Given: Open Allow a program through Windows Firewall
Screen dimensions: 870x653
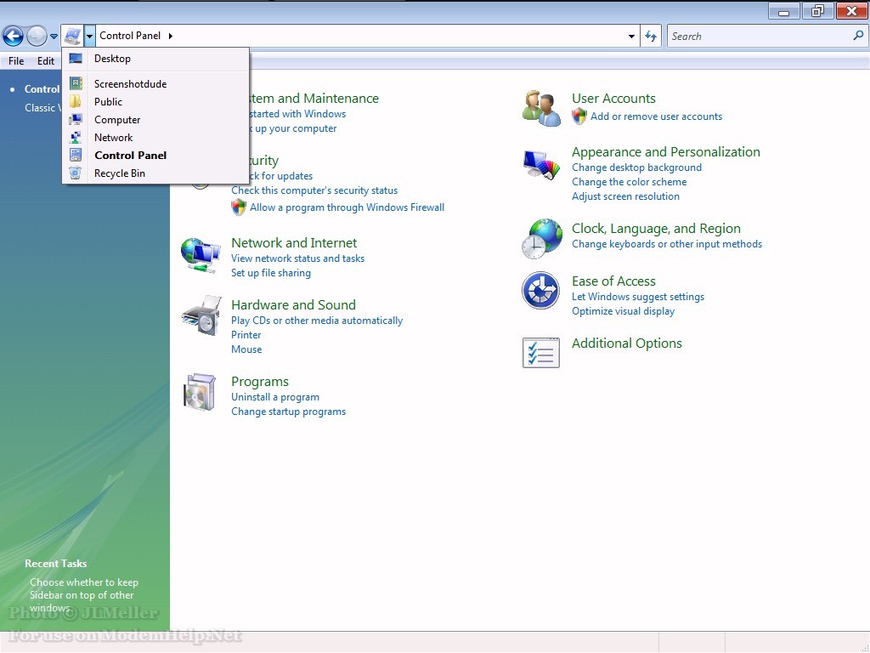Looking at the screenshot, I should pos(347,207).
